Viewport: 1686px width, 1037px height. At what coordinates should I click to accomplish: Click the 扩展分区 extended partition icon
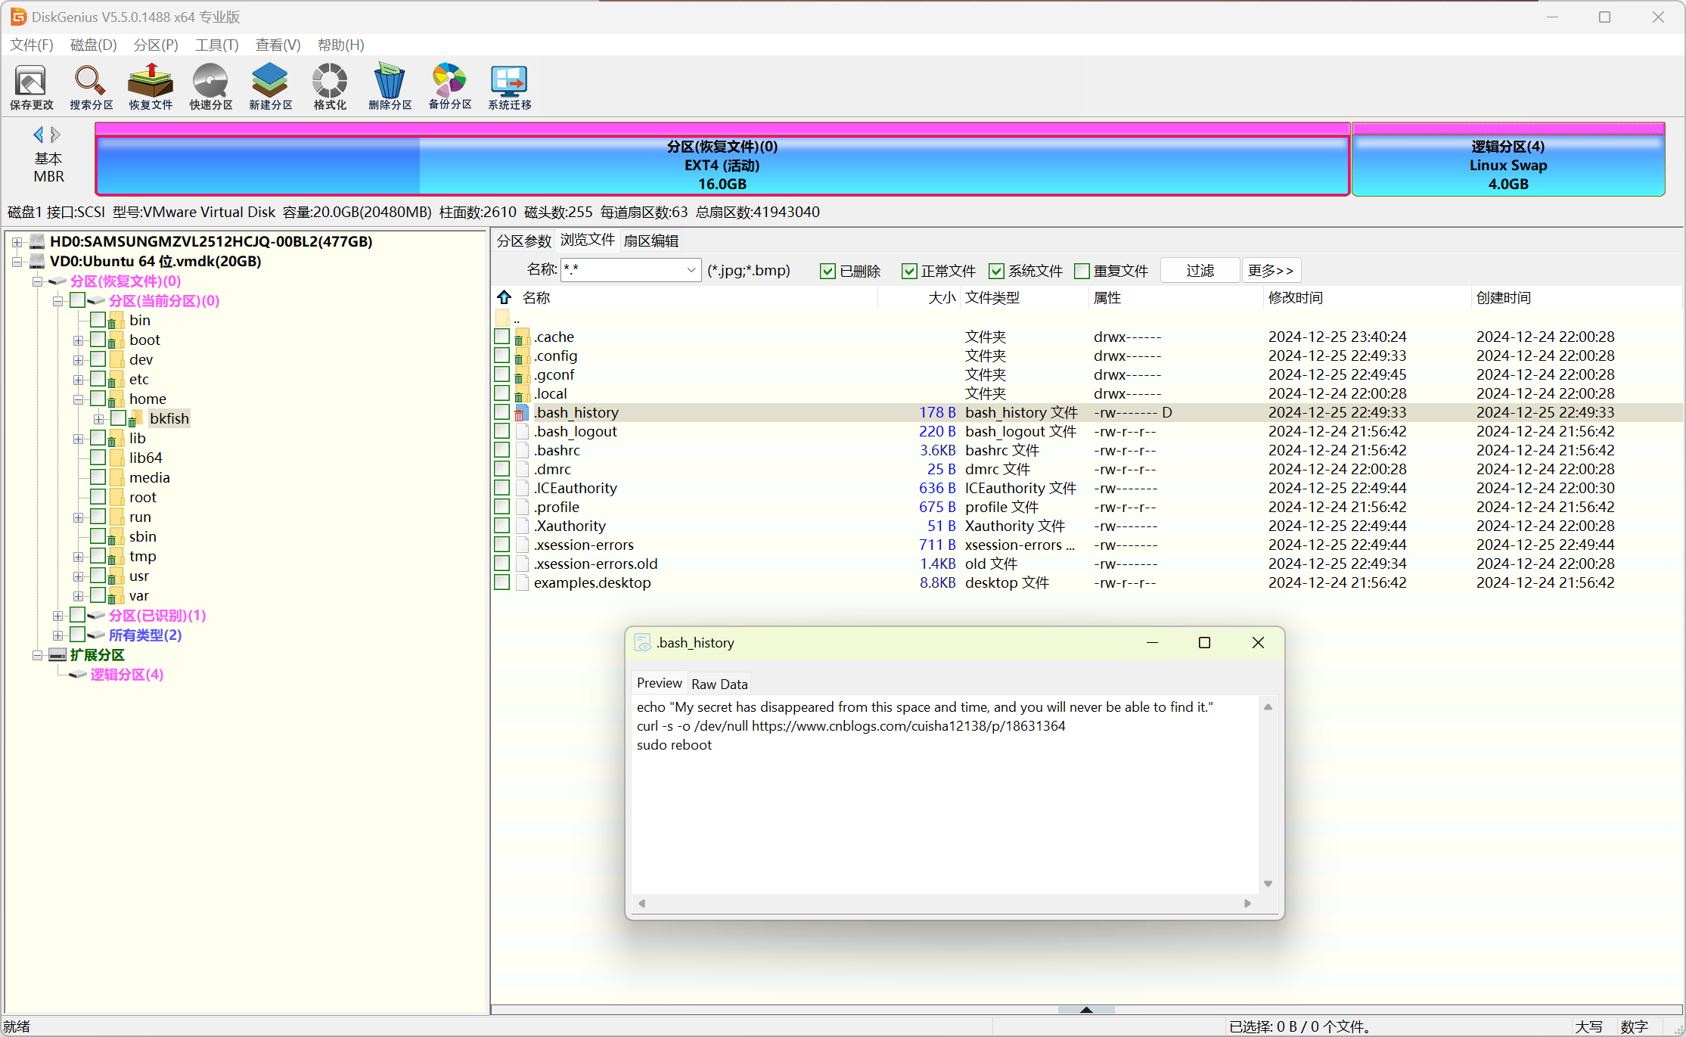click(57, 654)
